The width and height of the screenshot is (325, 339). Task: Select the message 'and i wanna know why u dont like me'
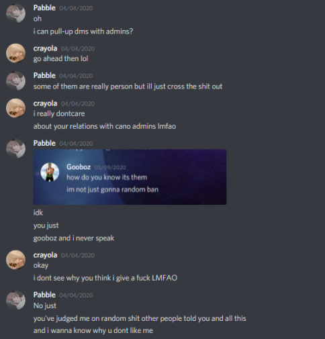[93, 330]
